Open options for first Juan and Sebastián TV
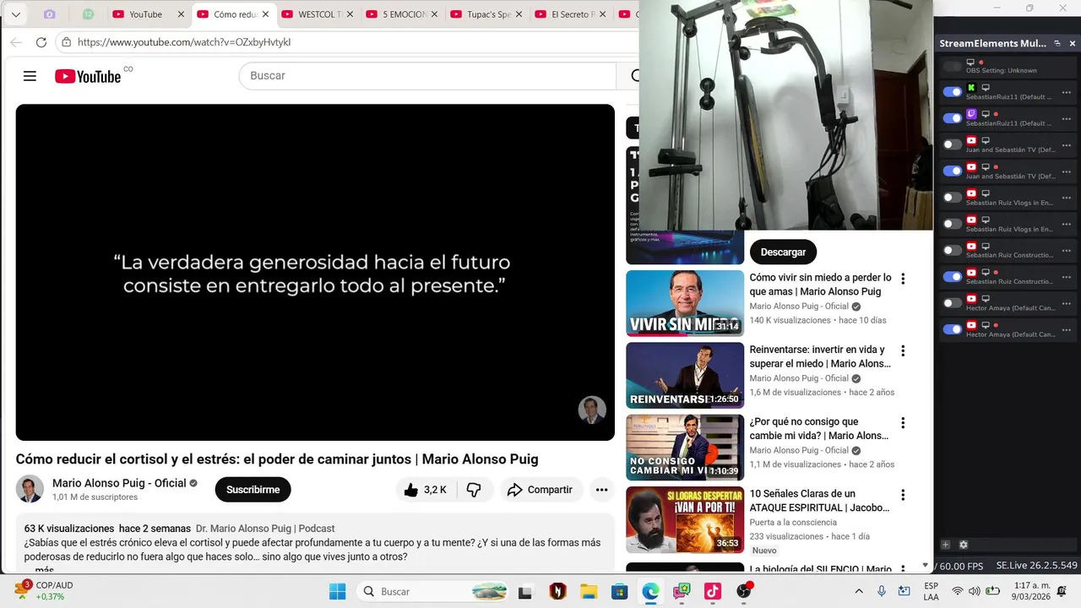1081x608 pixels. pyautogui.click(x=1066, y=144)
